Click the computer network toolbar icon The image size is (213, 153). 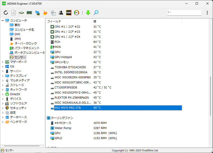tap(37, 13)
